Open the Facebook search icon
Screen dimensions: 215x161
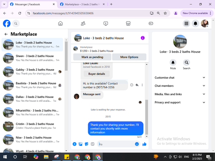[16, 24]
